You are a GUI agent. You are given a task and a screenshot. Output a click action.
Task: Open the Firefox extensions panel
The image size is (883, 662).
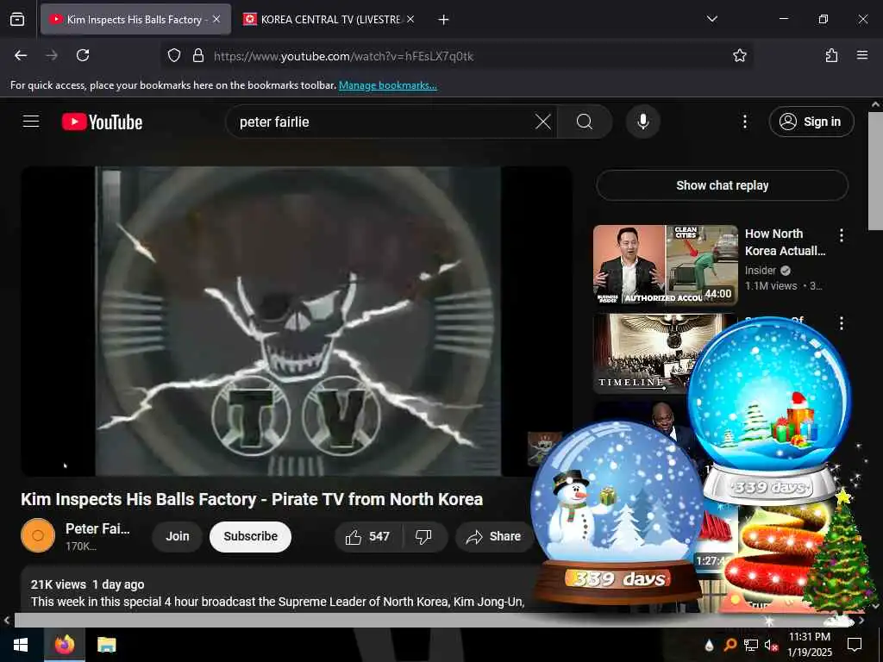(831, 55)
